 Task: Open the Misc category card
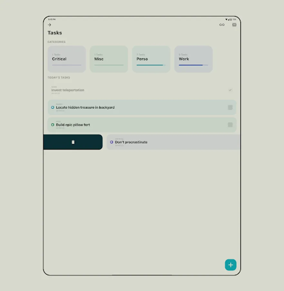[x=109, y=59]
